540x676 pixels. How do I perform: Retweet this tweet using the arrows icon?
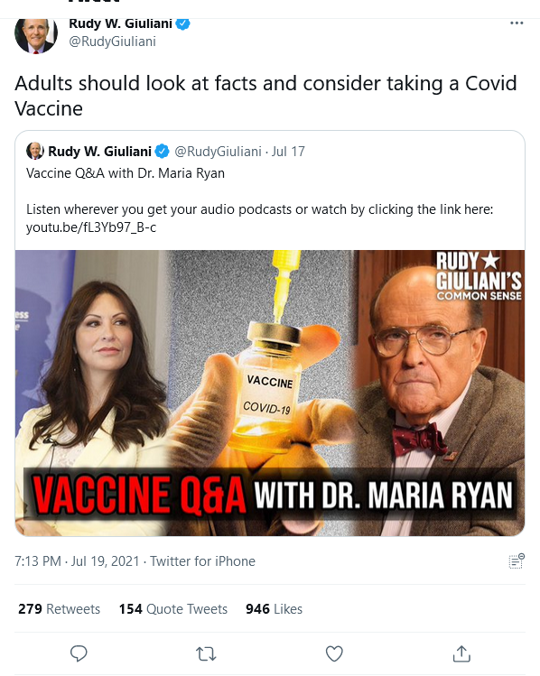coord(206,654)
